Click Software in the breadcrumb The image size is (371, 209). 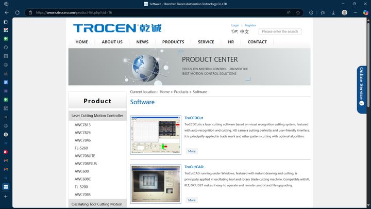[x=200, y=92]
